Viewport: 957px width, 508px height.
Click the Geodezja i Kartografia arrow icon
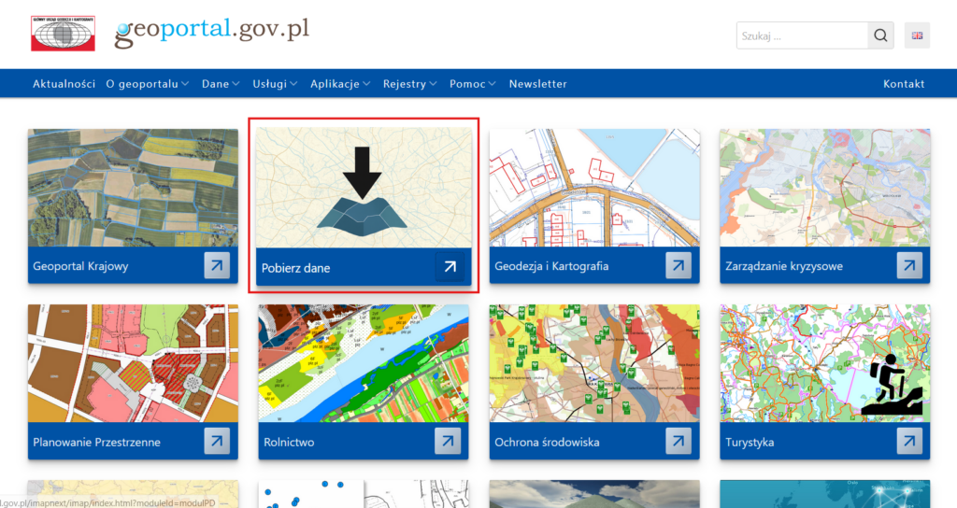pyautogui.click(x=678, y=265)
